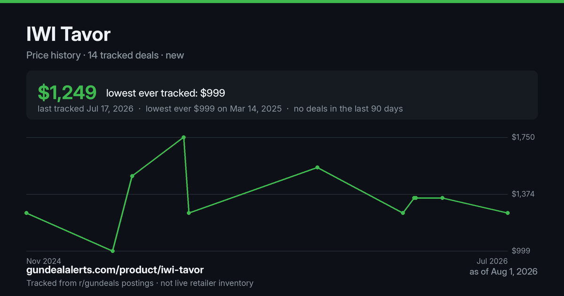This screenshot has width=564, height=296.
Task: Click the Nov 2024 x-axis label
Action: click(44, 261)
